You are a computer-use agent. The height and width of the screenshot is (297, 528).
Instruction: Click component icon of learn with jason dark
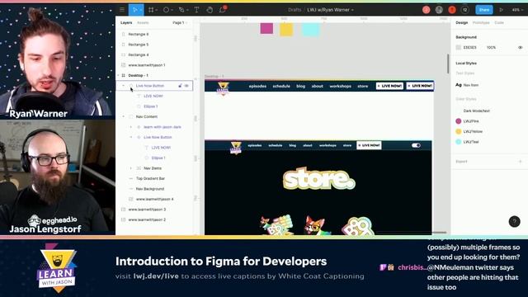tap(139, 127)
